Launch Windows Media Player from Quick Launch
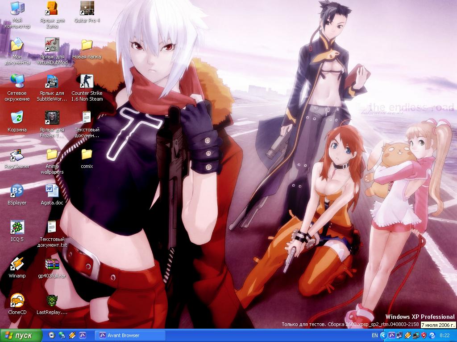The width and height of the screenshot is (457, 342). (x=52, y=335)
